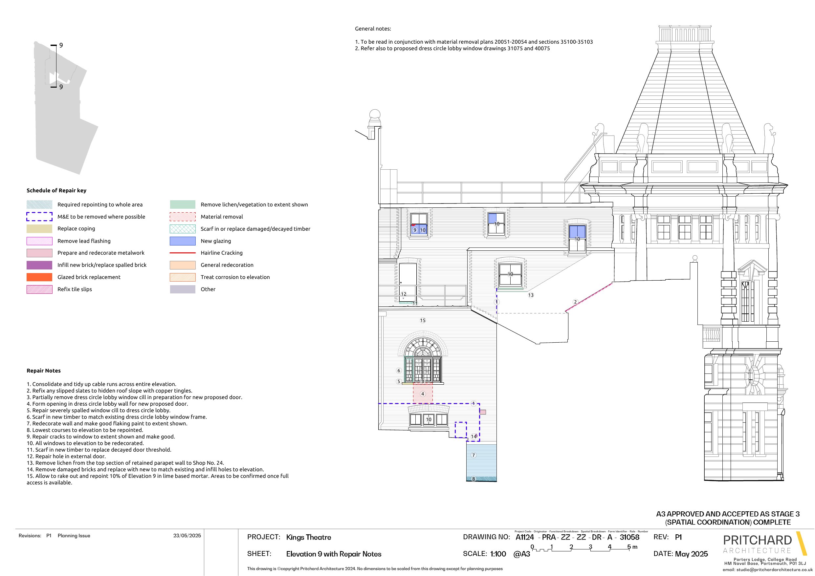Click the 'Remove lichen/vegetation' green swatch
This screenshot has width=815, height=576.
183,204
